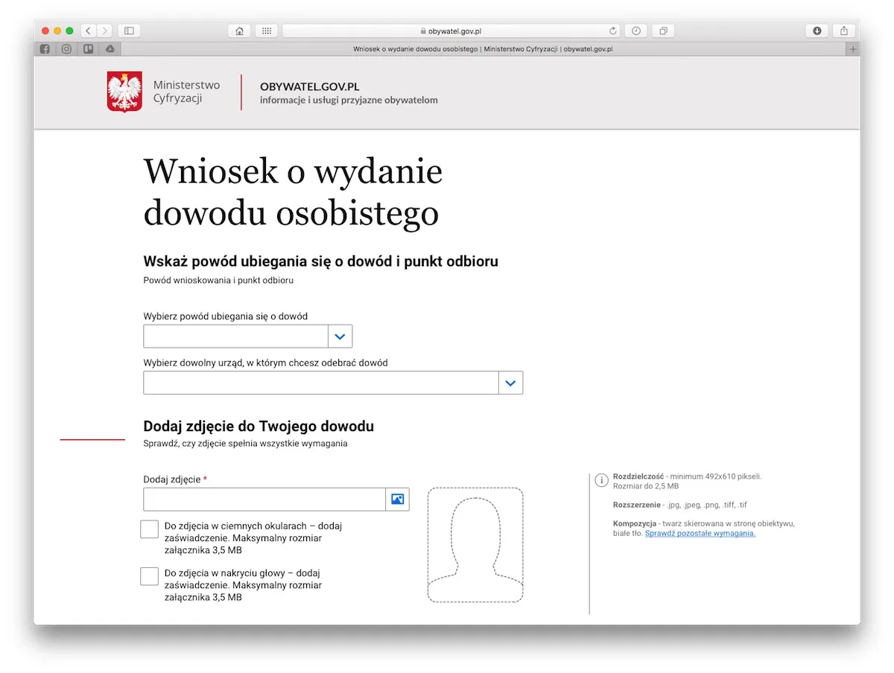The width and height of the screenshot is (894, 673).
Task: Click the OBYWATEL.GOV.PL header text
Action: click(309, 86)
